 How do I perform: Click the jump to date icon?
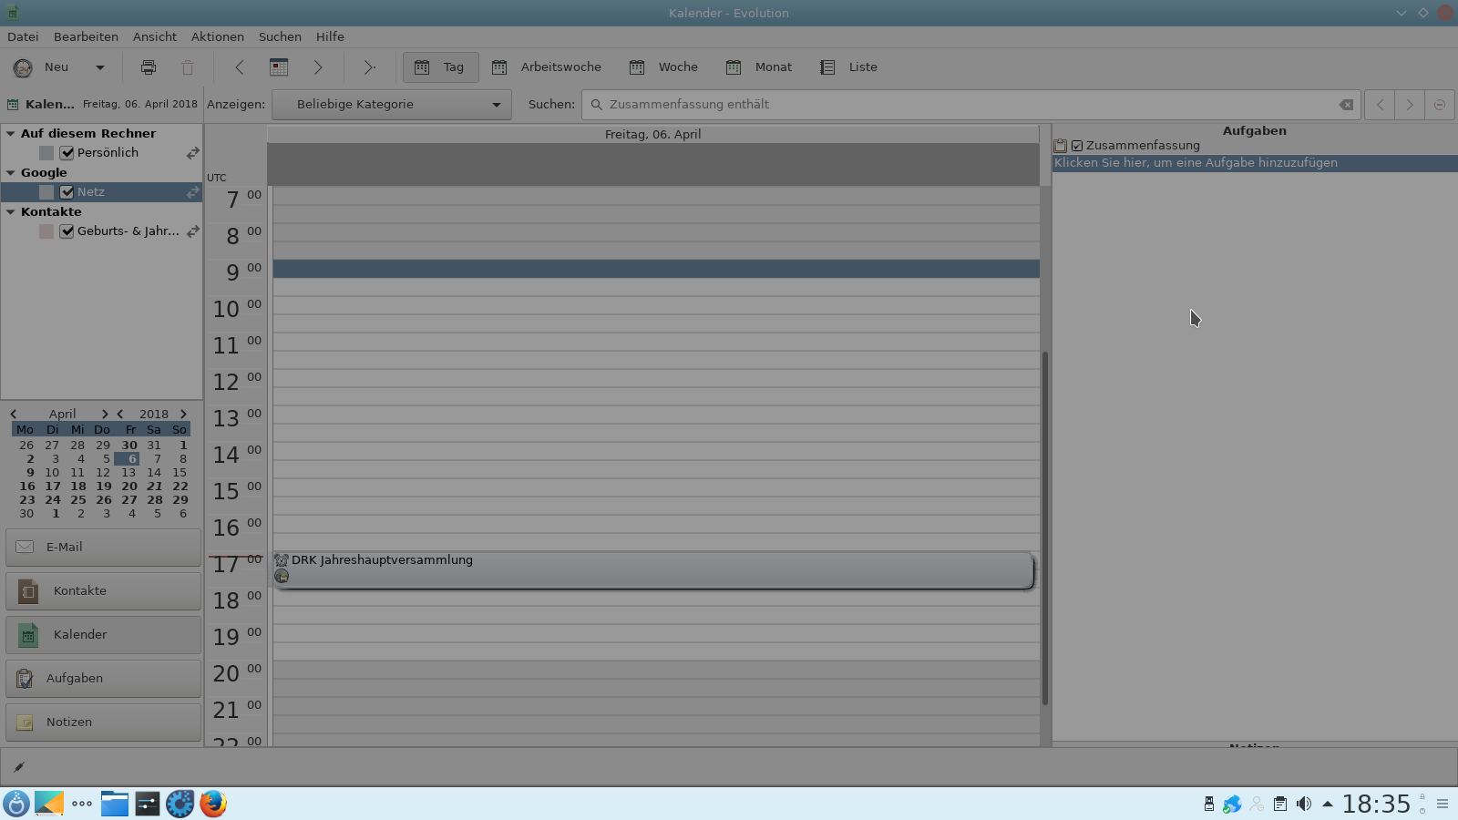[369, 67]
